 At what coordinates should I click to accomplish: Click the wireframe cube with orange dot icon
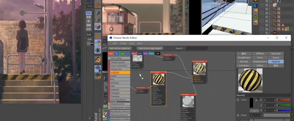(x=98, y=12)
